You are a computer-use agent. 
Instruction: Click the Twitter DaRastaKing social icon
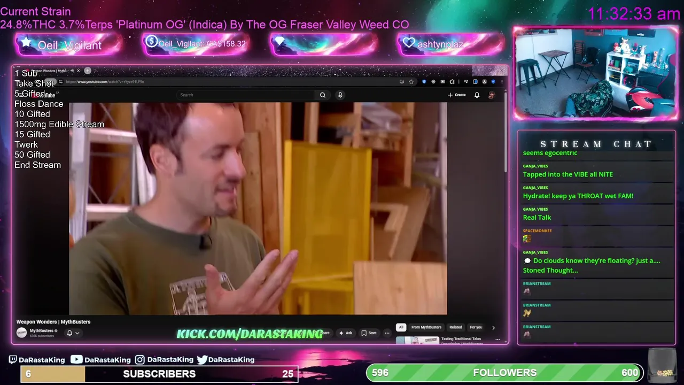click(202, 360)
